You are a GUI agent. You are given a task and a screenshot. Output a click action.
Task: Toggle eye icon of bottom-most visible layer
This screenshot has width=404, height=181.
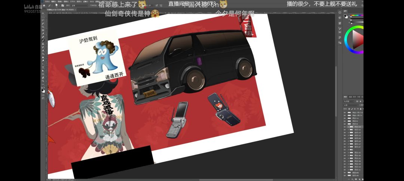tap(345, 175)
